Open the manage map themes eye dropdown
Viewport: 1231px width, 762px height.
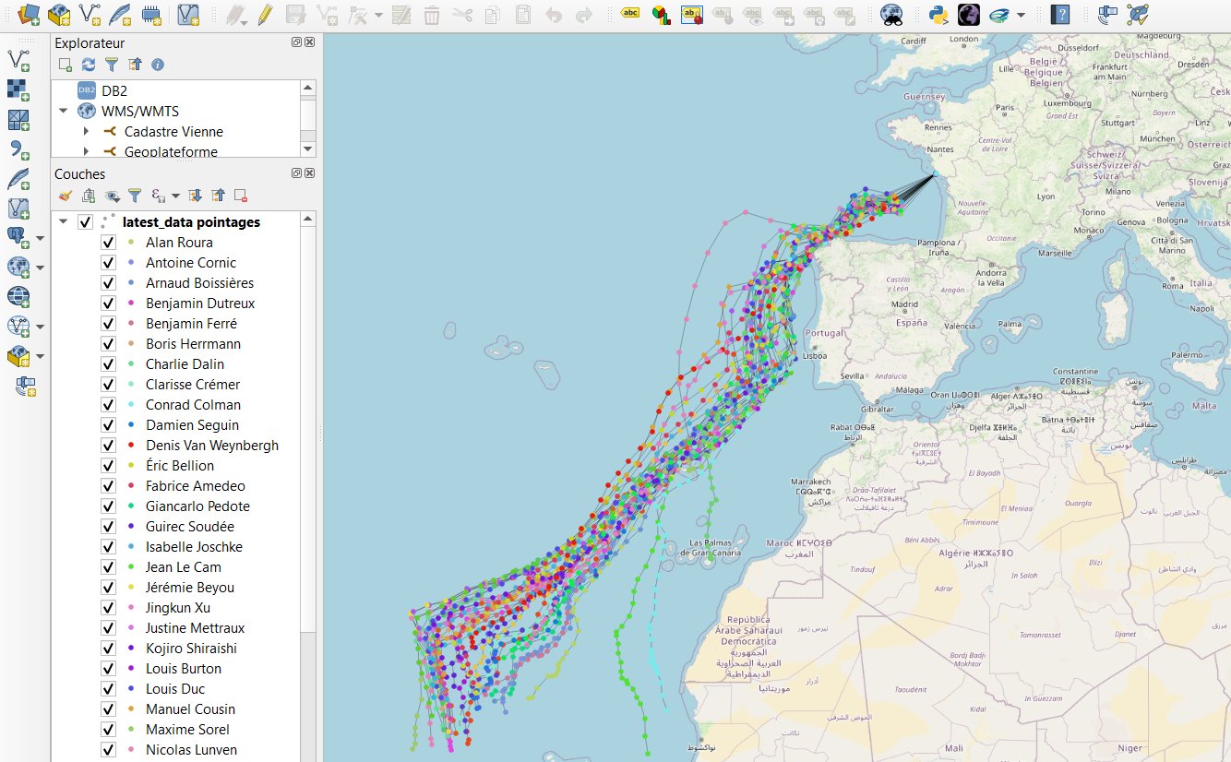point(113,196)
